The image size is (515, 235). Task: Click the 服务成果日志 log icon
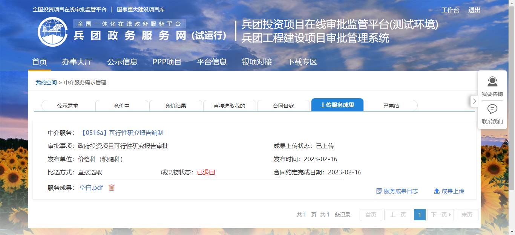pos(379,191)
